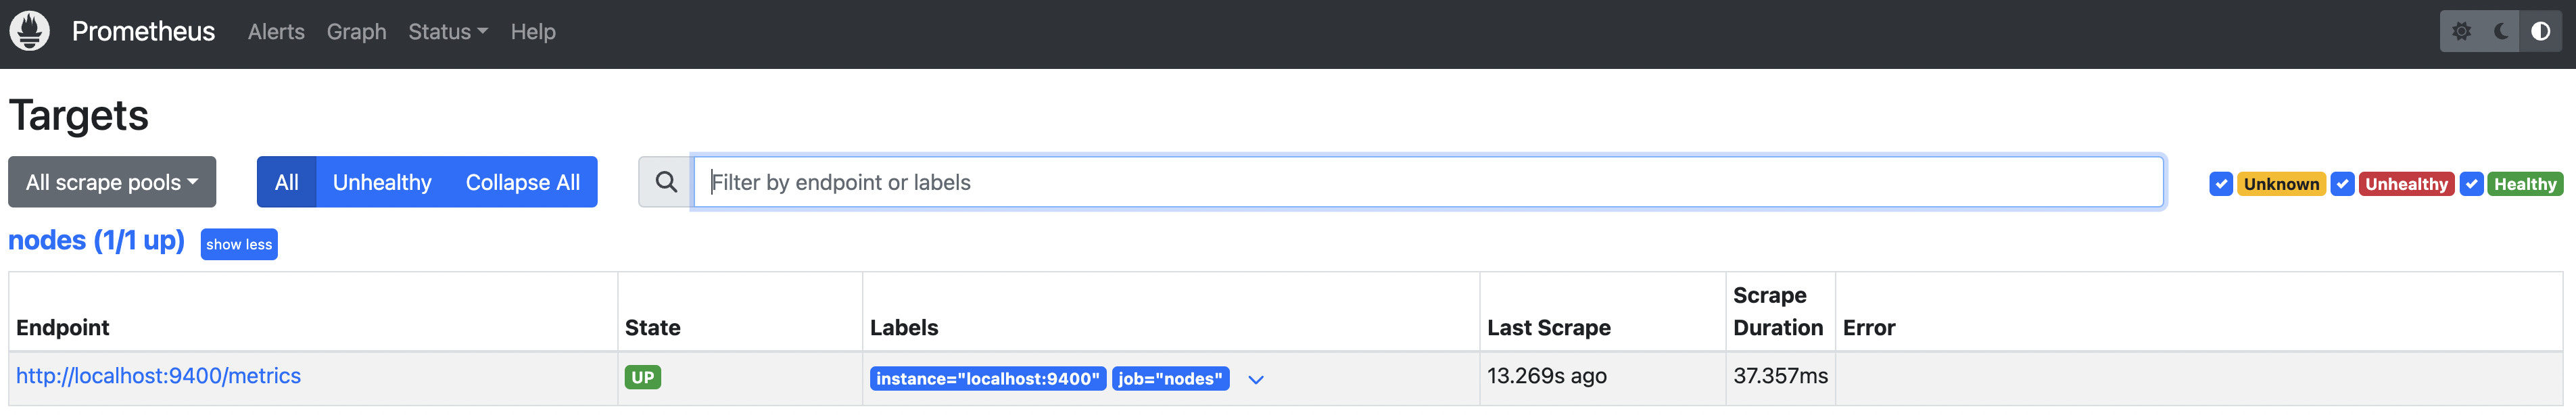Switch to light theme sun icon
This screenshot has height=415, width=2576.
[x=2461, y=32]
